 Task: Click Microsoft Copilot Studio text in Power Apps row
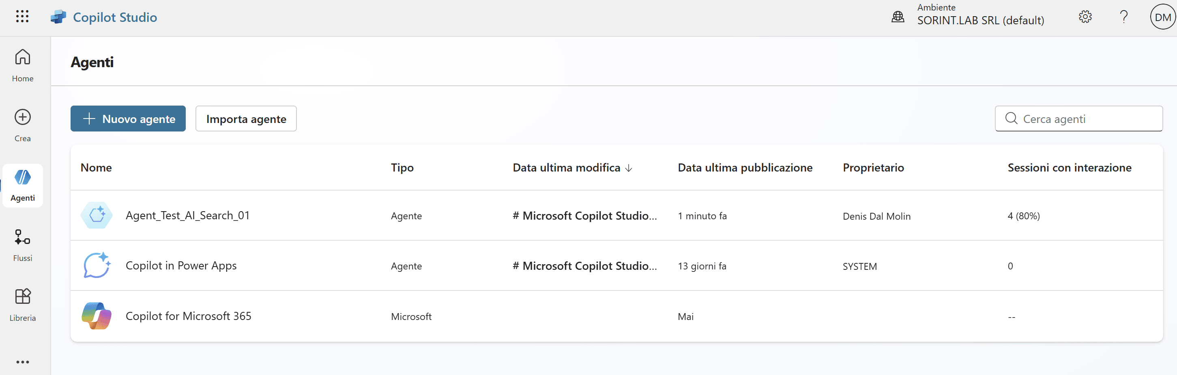(585, 266)
